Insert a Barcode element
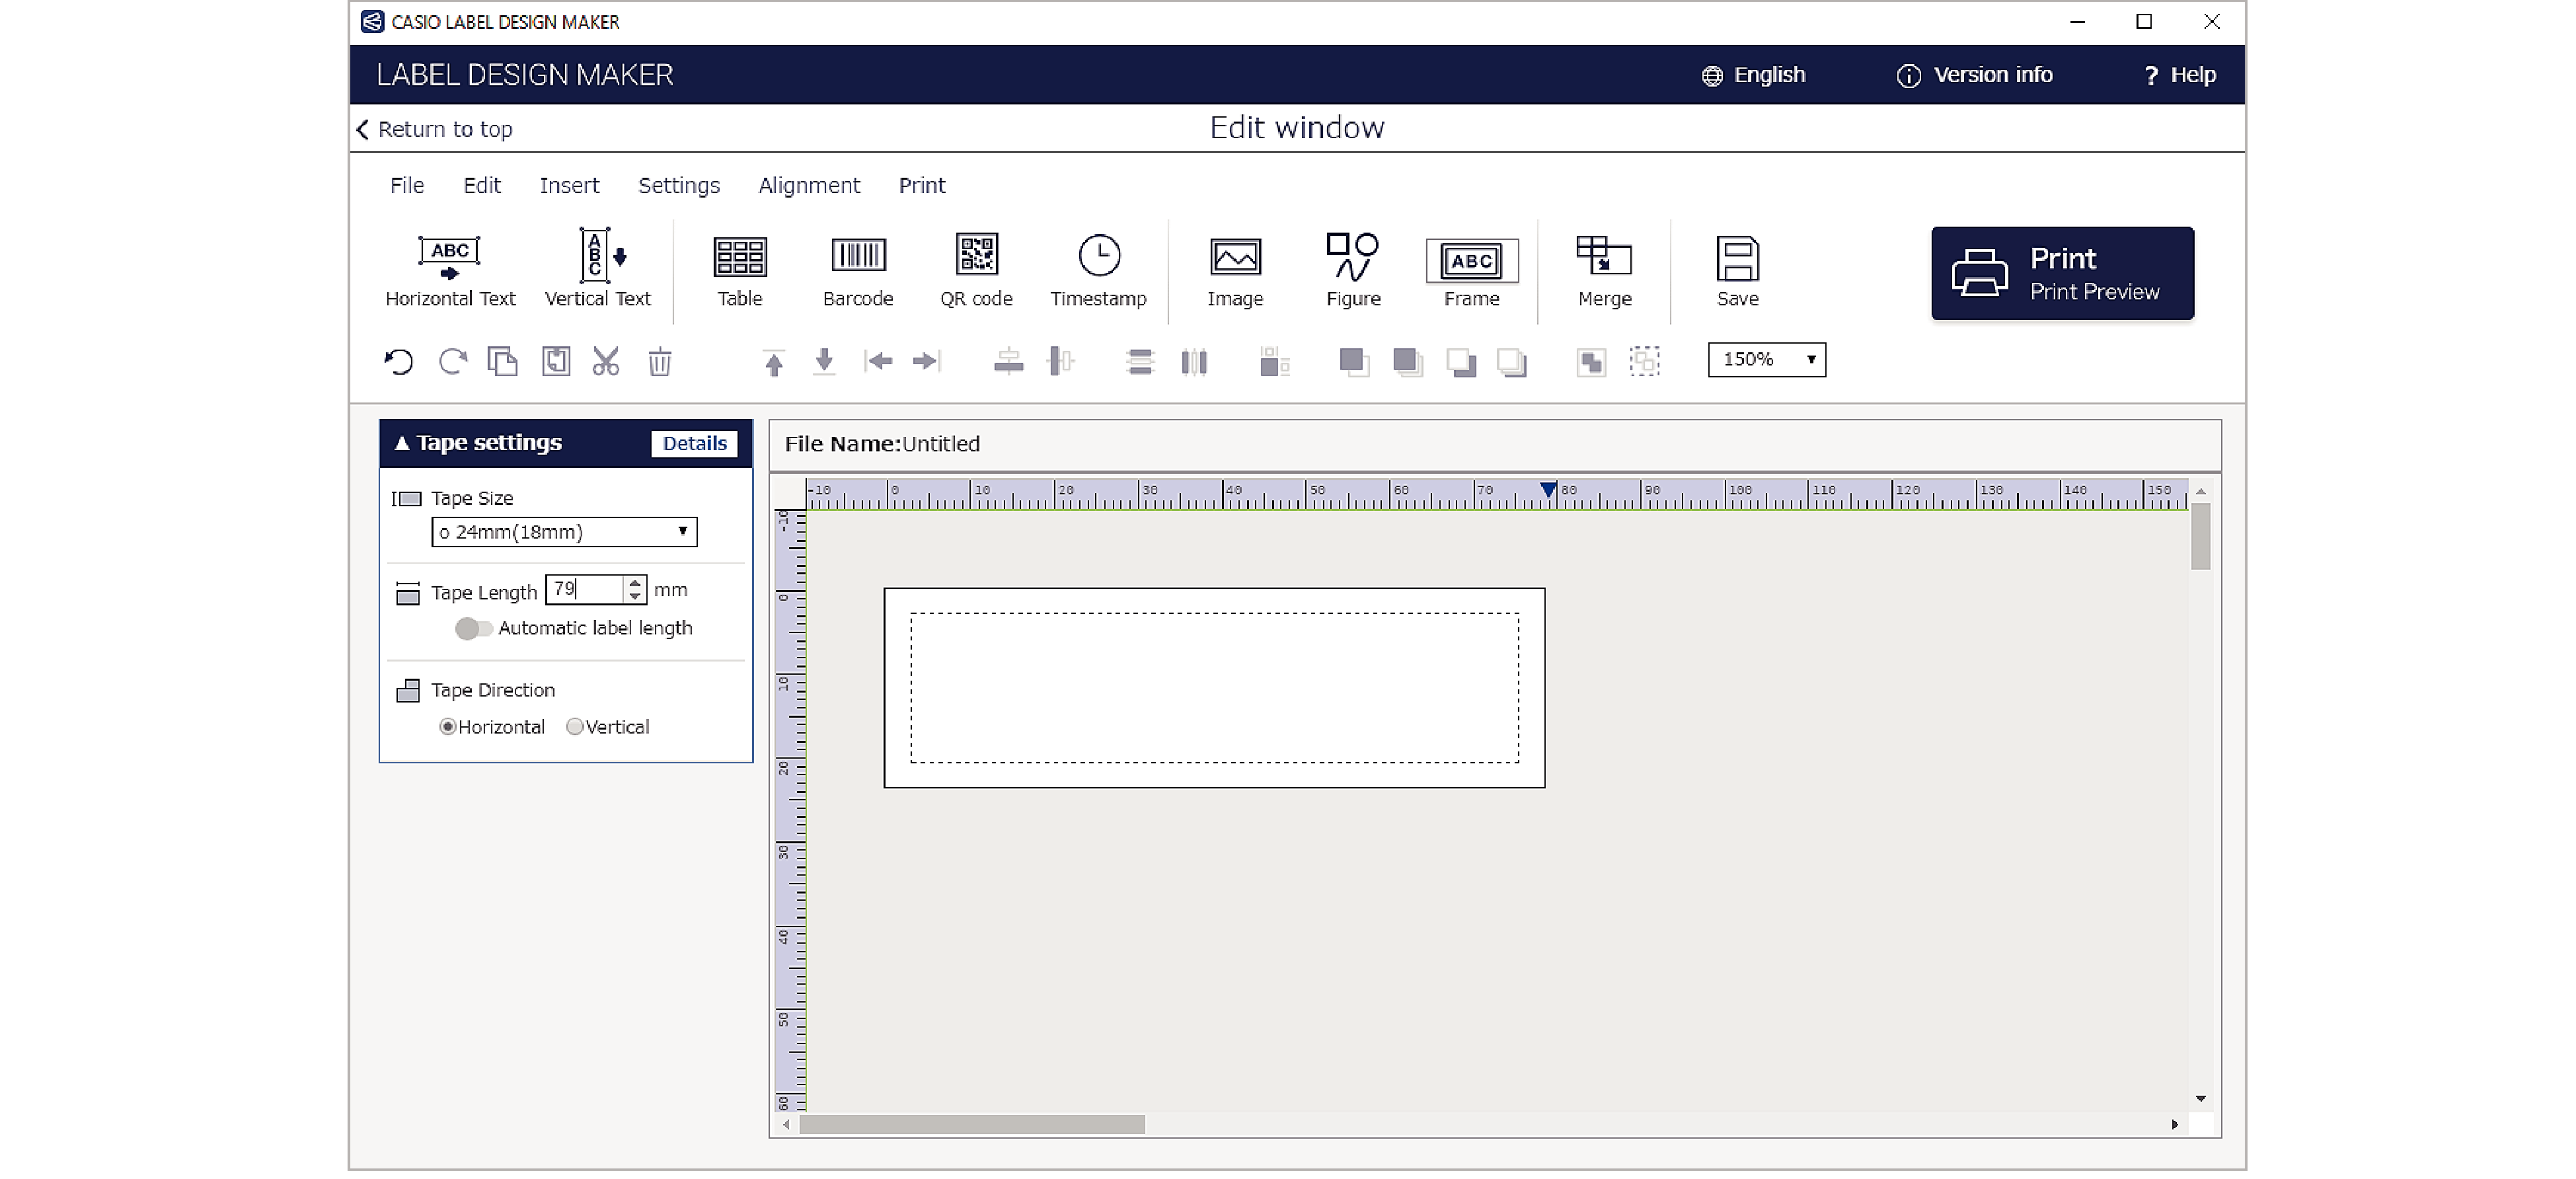 tap(858, 269)
